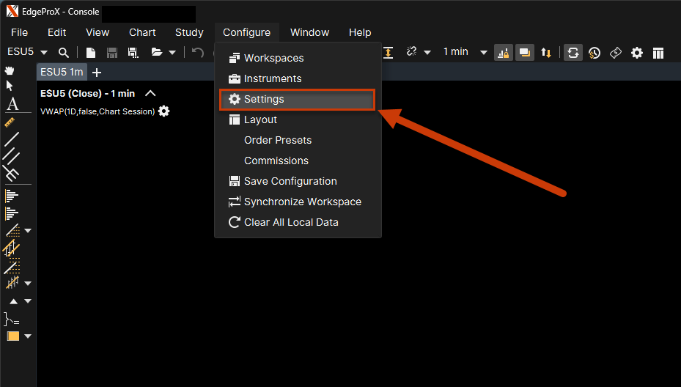Viewport: 681px width, 387px height.
Task: Create a new chart document
Action: [91, 53]
